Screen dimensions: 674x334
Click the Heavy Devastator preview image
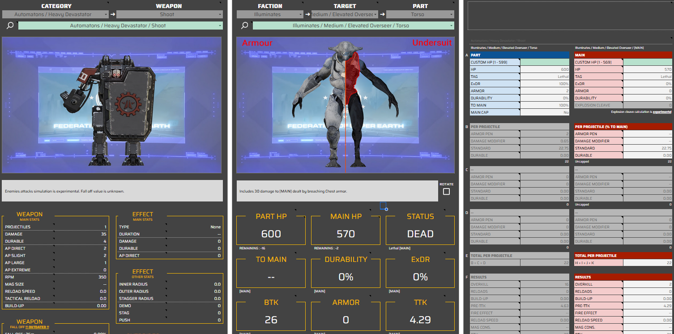point(112,105)
